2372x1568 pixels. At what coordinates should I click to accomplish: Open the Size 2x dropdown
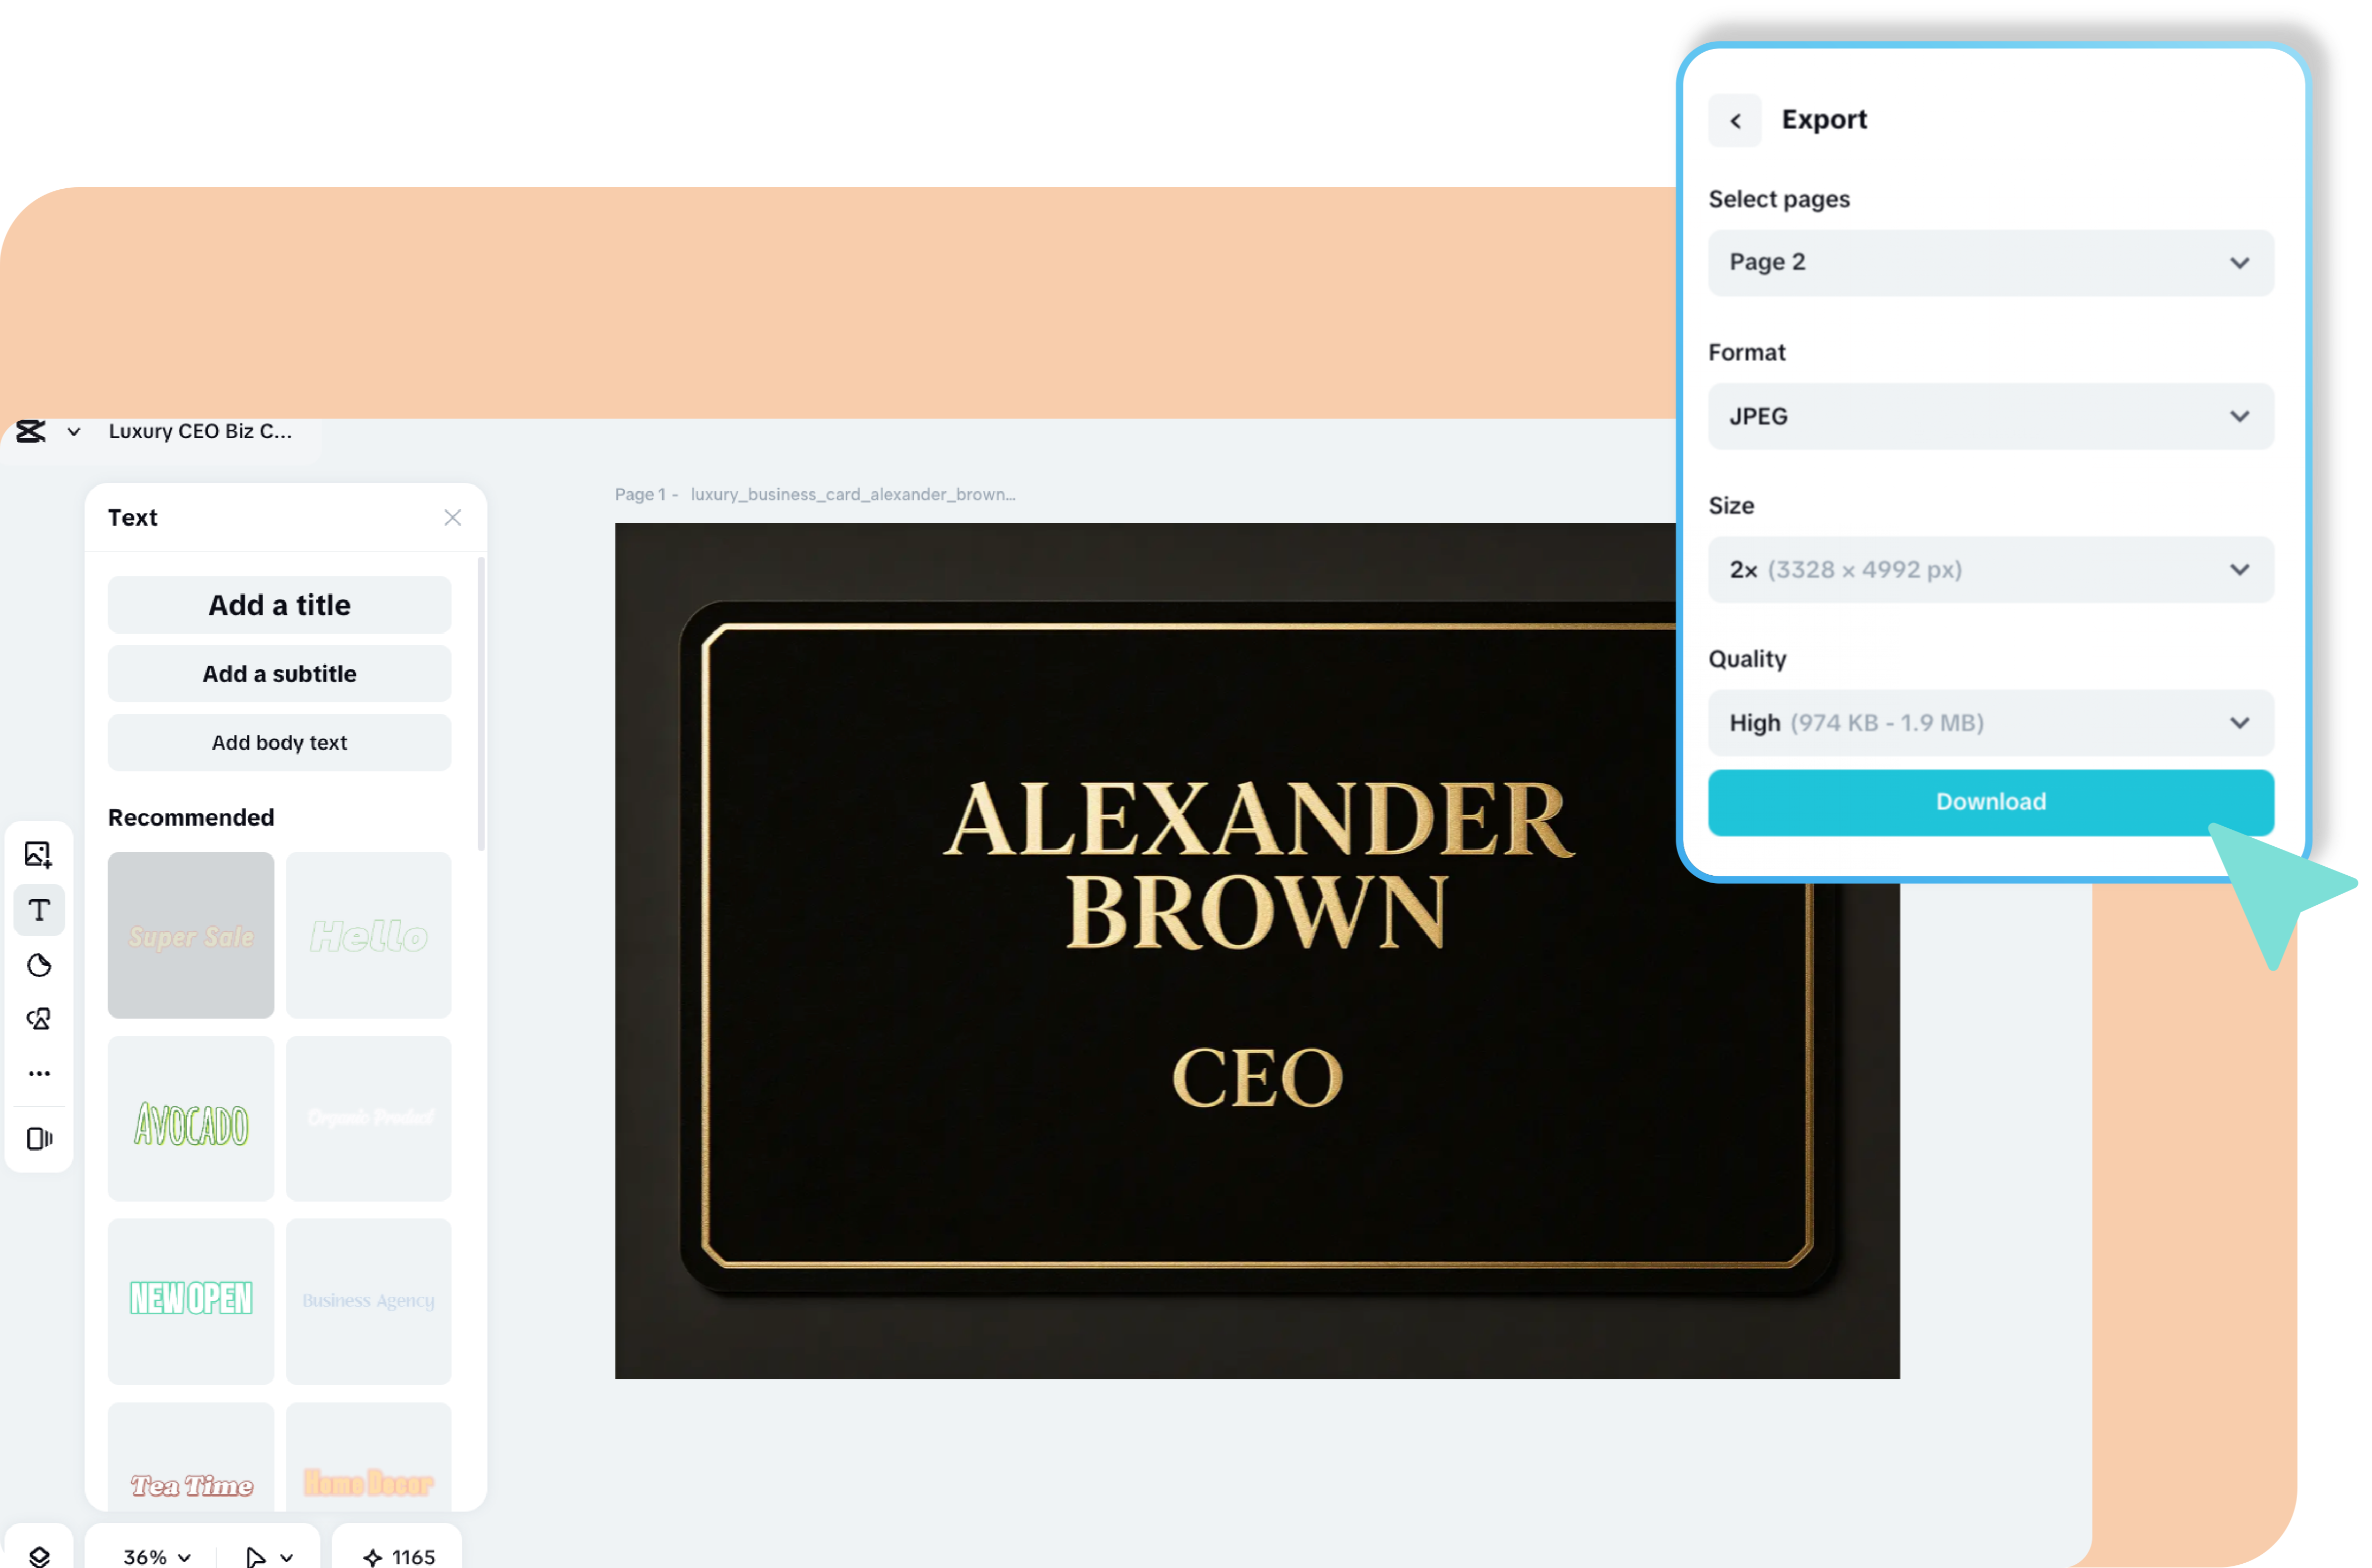click(x=1990, y=569)
